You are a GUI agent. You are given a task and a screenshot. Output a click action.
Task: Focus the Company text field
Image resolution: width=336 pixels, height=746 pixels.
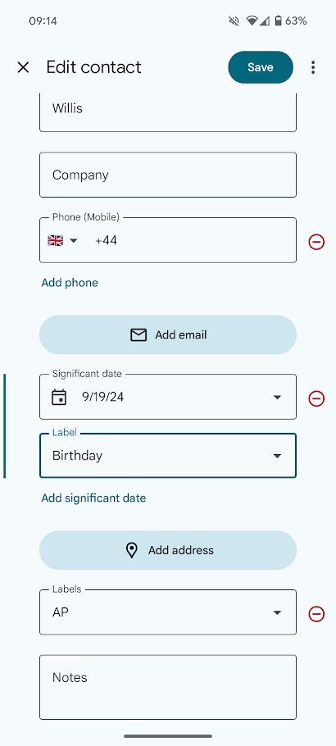tap(168, 175)
